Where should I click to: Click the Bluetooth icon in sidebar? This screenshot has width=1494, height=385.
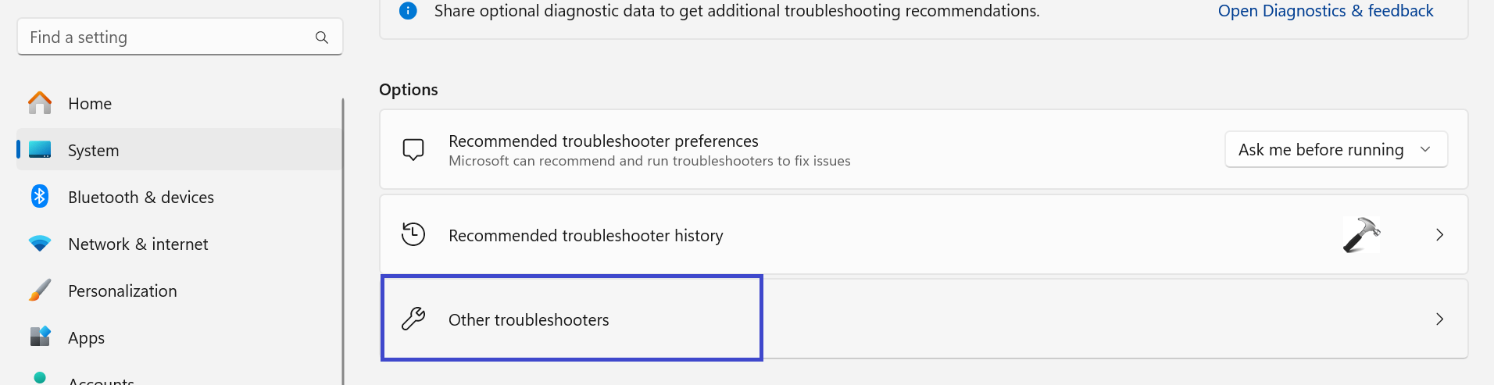tap(40, 196)
